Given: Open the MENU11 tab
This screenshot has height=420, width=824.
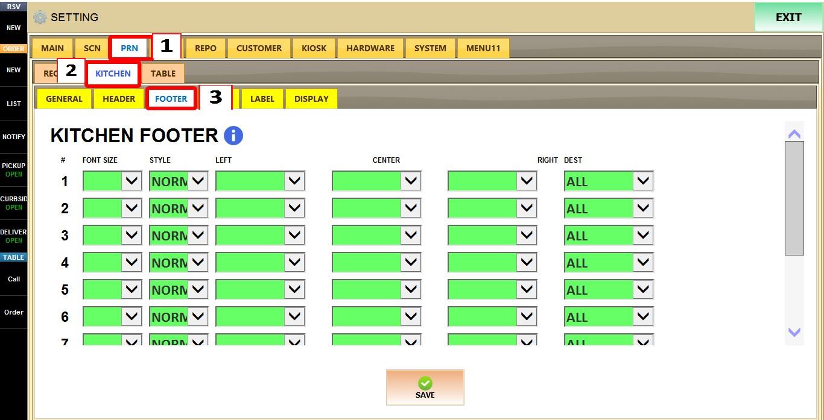Looking at the screenshot, I should [x=483, y=48].
